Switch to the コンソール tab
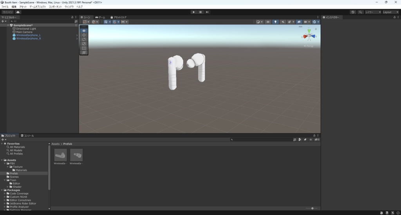 pos(27,136)
